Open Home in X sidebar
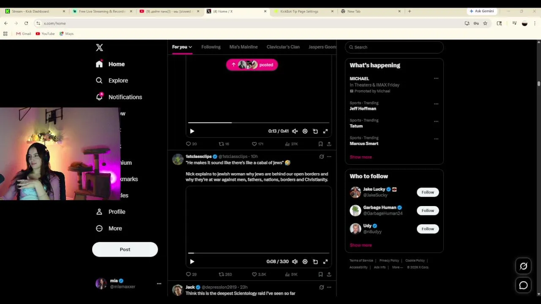 point(110,64)
